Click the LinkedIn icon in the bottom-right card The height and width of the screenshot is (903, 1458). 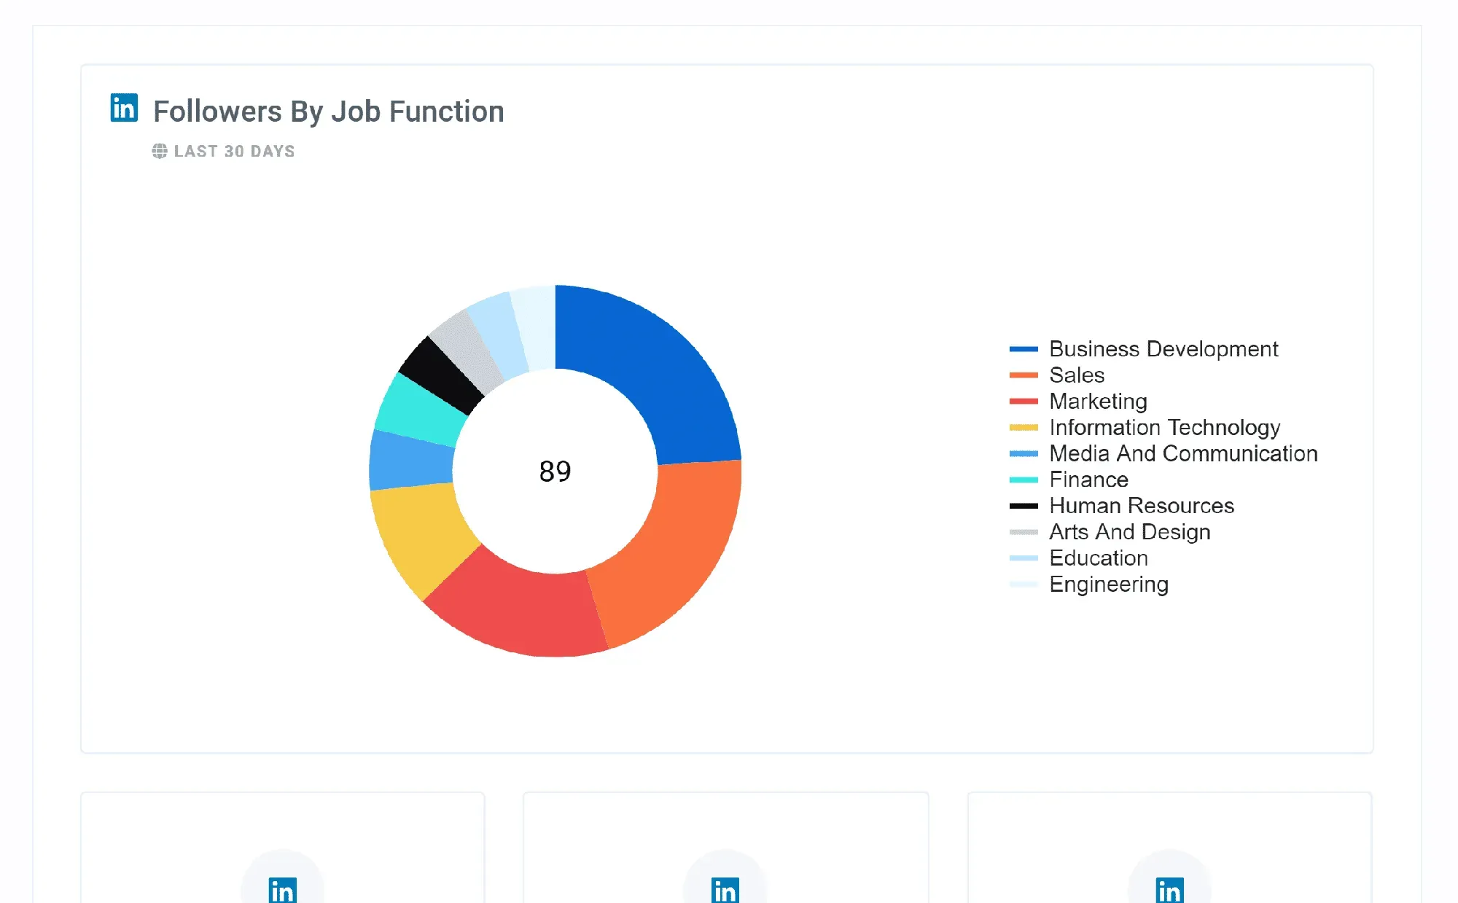coord(1169,891)
